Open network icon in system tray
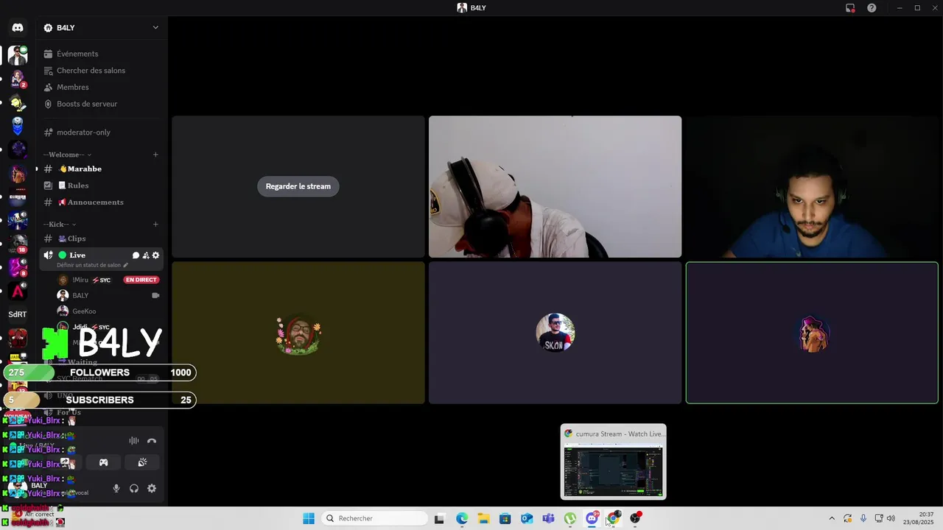This screenshot has height=530, width=943. pyautogui.click(x=879, y=518)
